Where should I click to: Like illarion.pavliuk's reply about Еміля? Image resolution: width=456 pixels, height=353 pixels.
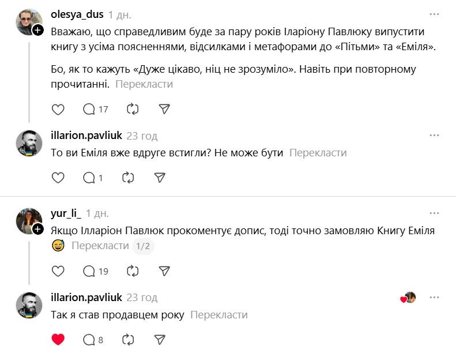58,178
